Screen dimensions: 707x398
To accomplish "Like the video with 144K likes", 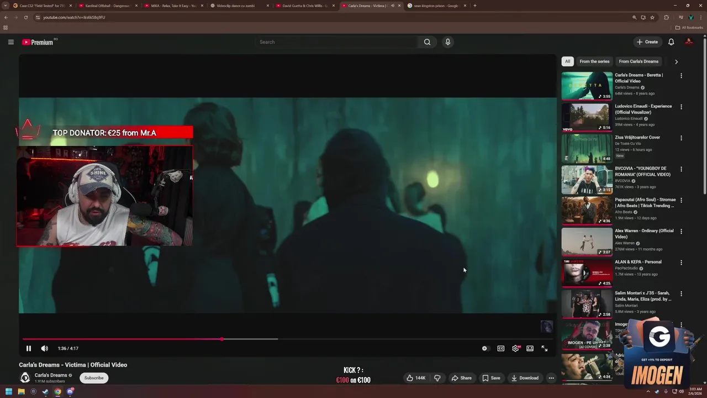I will point(416,378).
